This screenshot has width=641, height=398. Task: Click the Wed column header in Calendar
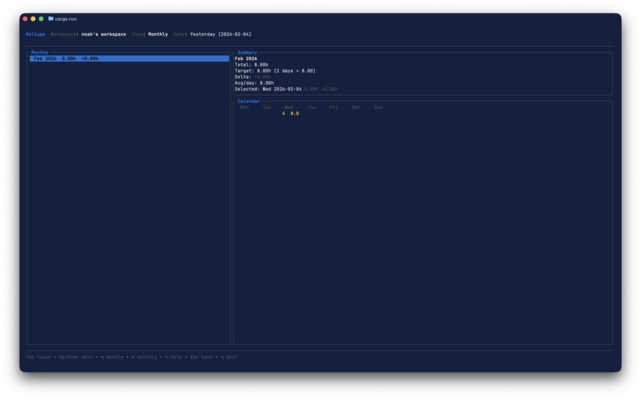click(289, 107)
